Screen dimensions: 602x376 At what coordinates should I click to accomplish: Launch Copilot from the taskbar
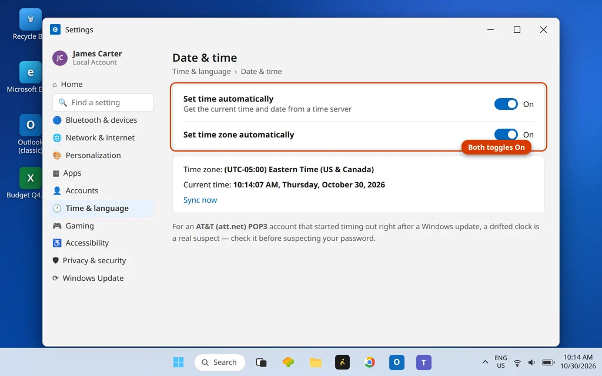(x=288, y=362)
